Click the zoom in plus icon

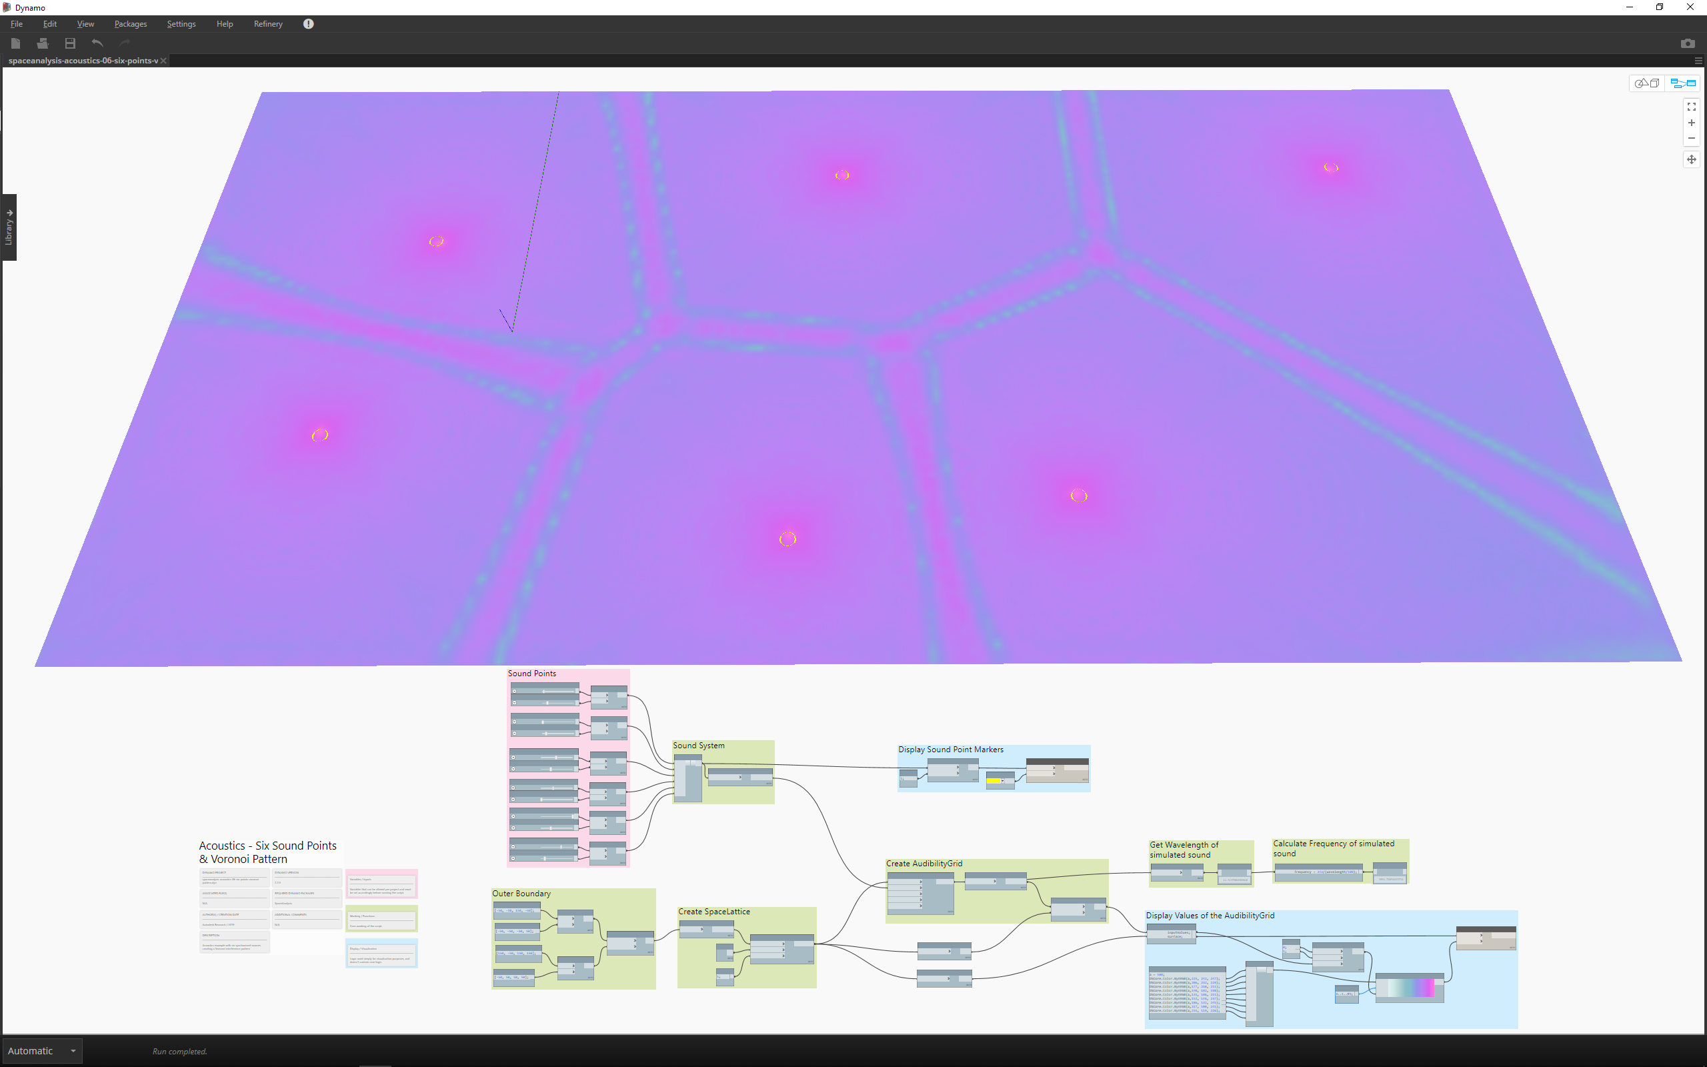point(1691,123)
